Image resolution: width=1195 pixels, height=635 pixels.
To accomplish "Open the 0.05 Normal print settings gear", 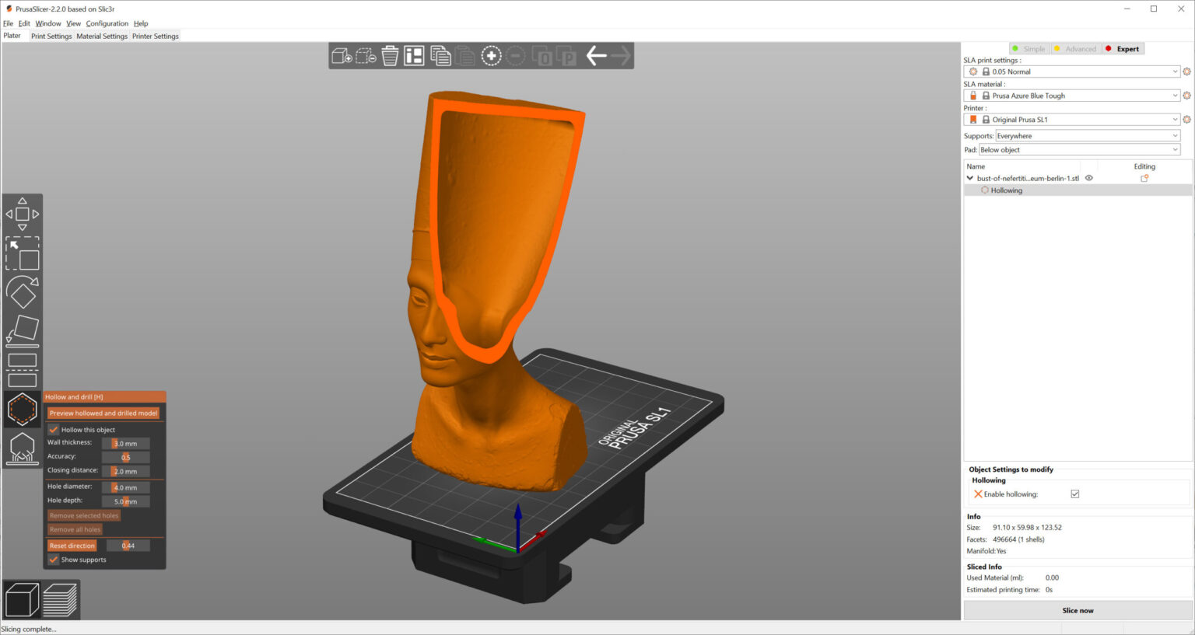I will pos(1187,71).
